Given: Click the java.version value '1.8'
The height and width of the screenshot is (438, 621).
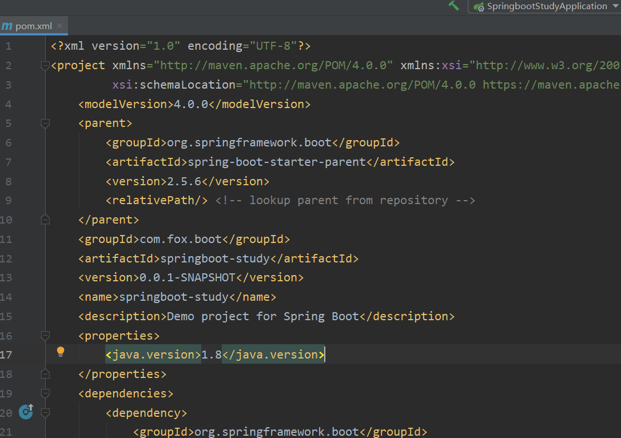Looking at the screenshot, I should 212,355.
